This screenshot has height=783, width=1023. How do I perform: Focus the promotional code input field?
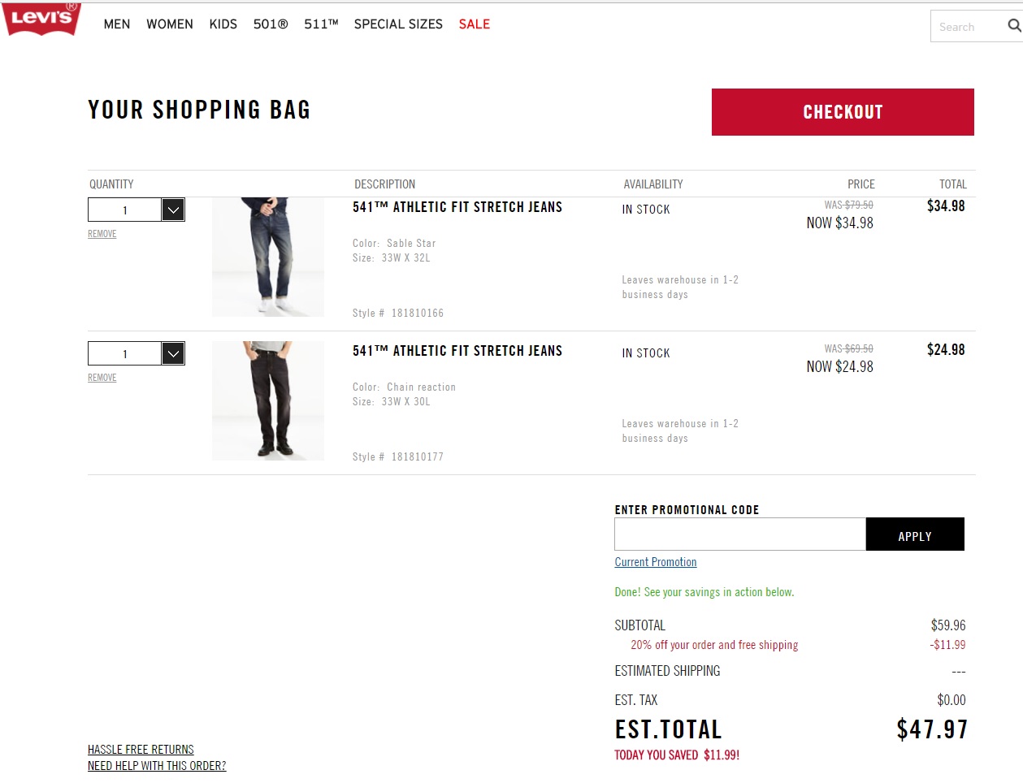coord(740,534)
